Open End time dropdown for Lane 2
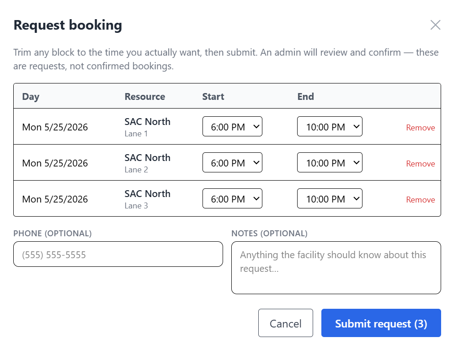 click(x=330, y=163)
